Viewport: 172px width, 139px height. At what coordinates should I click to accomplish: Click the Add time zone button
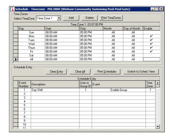coord(71,18)
